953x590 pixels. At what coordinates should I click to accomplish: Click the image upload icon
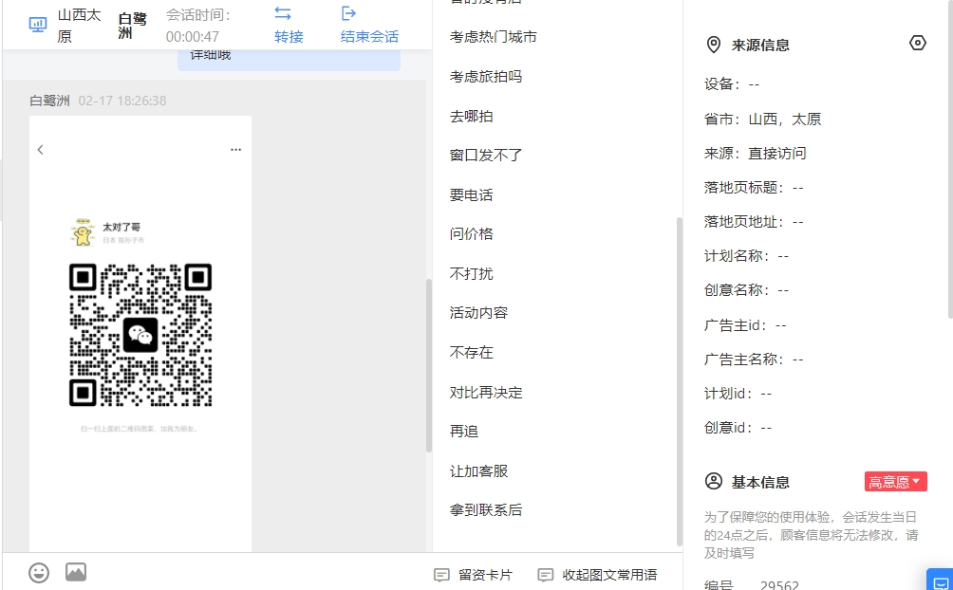click(76, 572)
